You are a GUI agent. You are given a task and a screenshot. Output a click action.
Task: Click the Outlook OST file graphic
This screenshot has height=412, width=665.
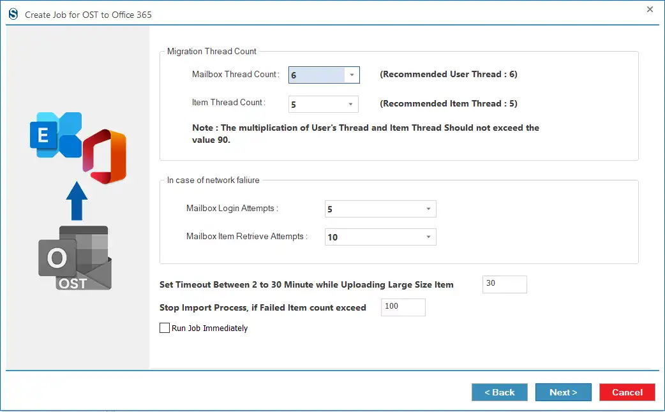coord(75,258)
